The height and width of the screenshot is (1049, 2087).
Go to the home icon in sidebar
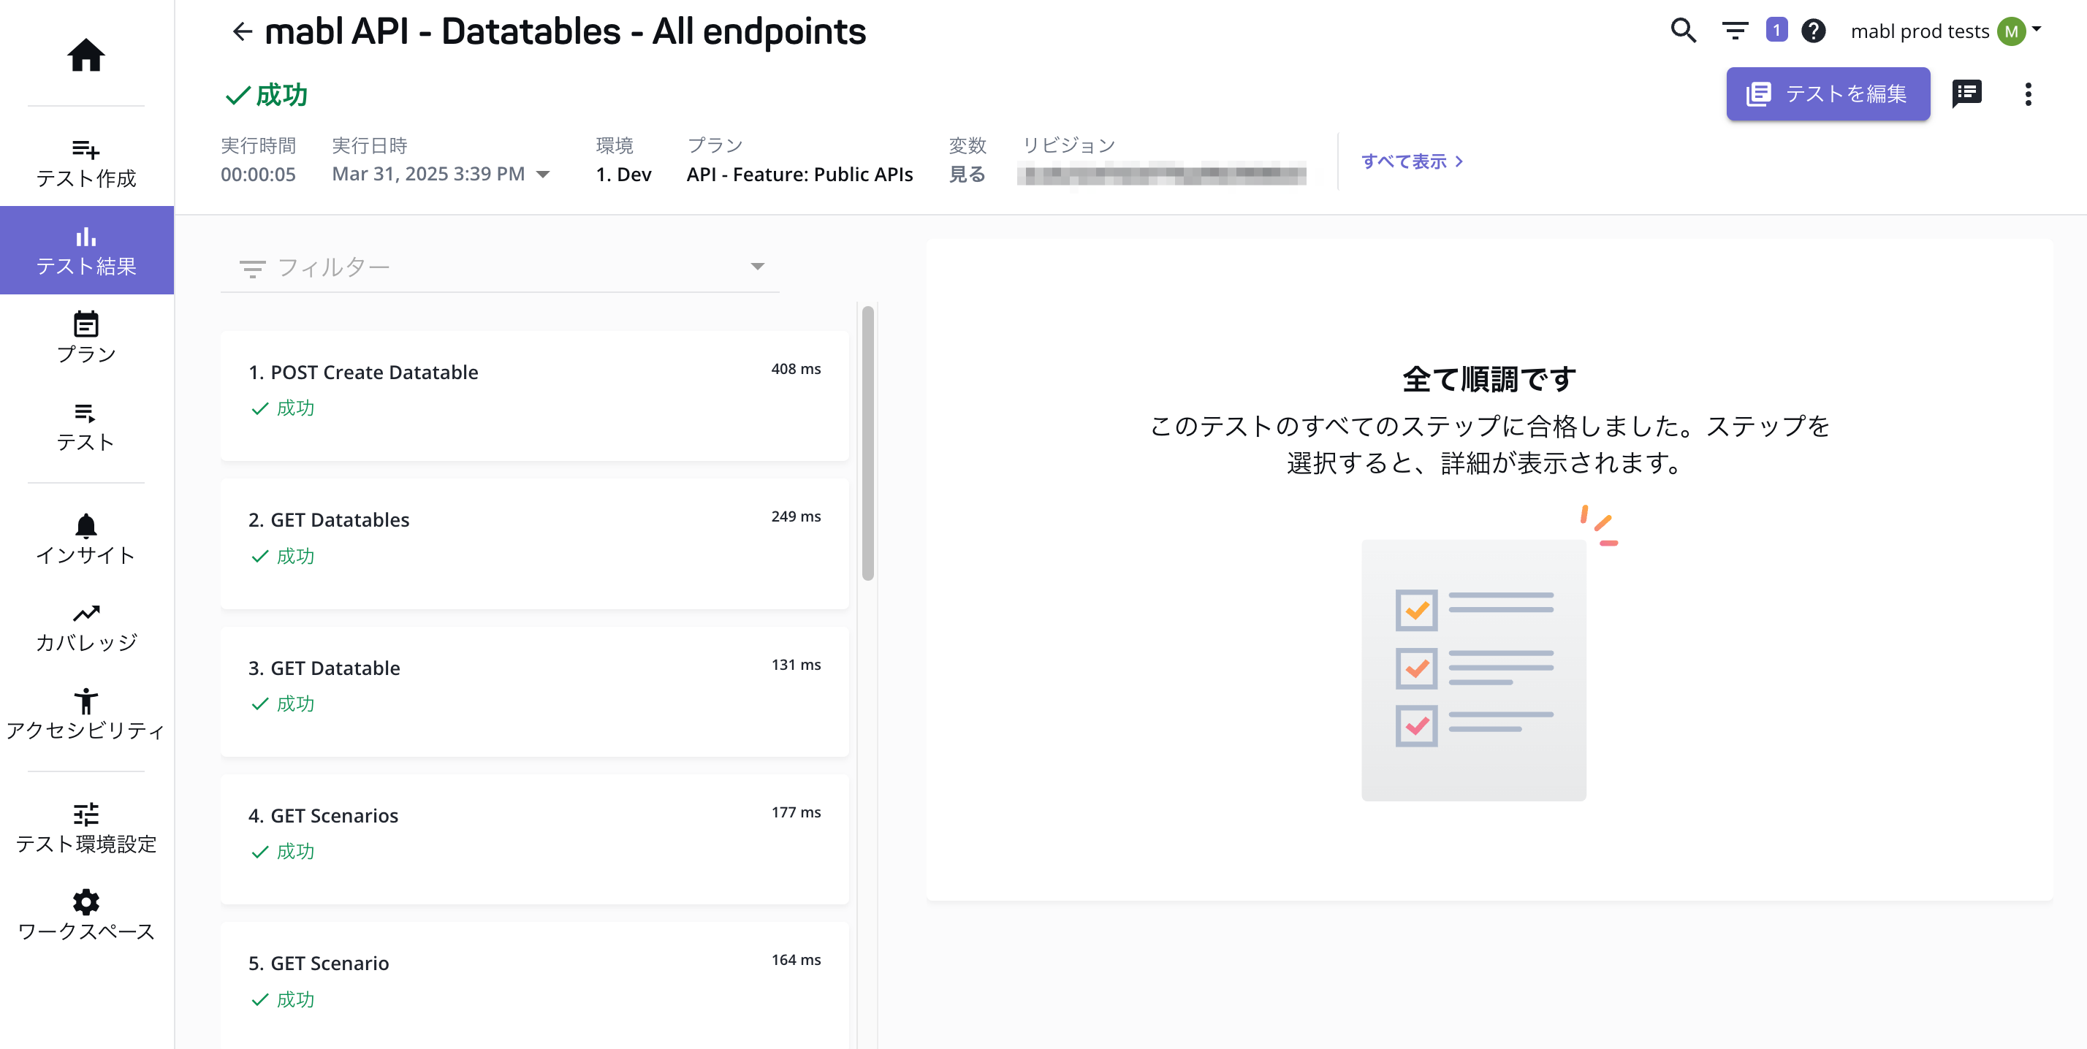coord(86,54)
